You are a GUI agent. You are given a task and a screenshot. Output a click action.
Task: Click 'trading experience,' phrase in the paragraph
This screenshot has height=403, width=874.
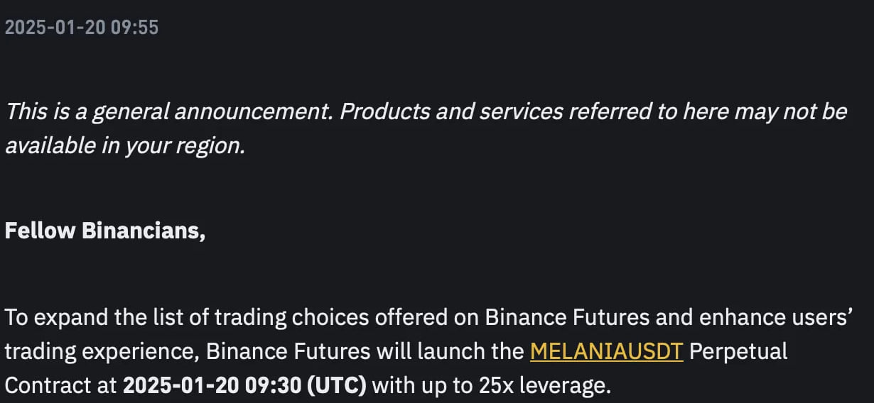point(102,352)
